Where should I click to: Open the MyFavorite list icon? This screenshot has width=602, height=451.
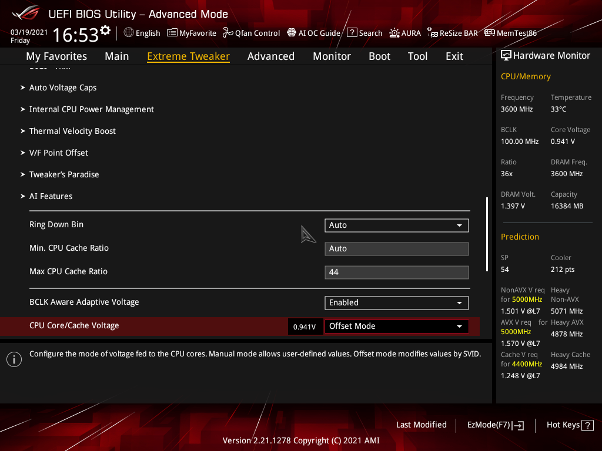(172, 33)
